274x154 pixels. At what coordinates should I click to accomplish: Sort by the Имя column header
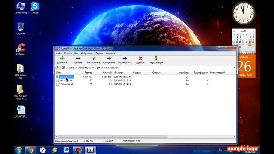59,72
